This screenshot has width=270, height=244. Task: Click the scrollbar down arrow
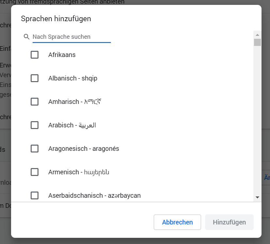pos(257,197)
